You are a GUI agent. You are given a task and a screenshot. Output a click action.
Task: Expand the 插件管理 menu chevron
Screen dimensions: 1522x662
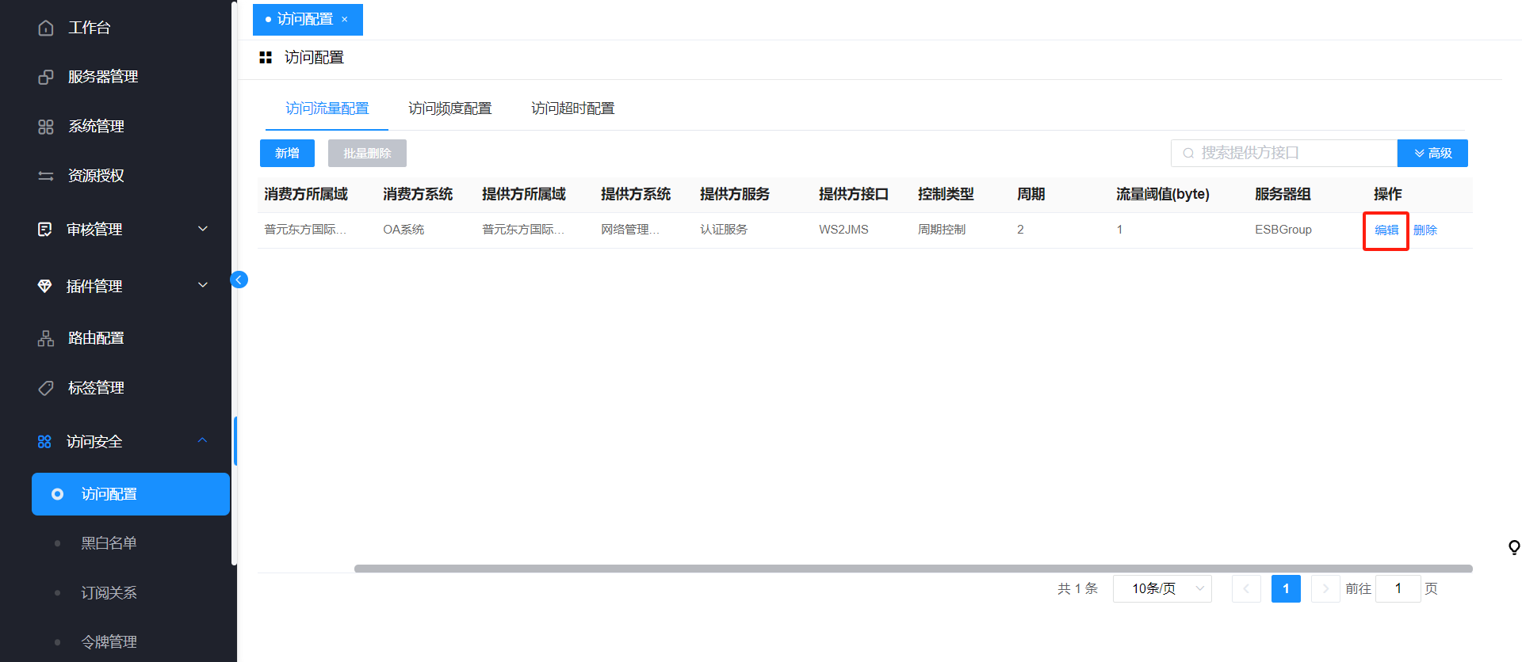203,285
